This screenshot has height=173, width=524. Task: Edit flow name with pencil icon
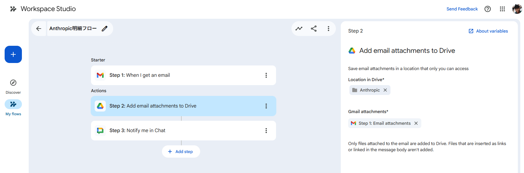pos(105,29)
